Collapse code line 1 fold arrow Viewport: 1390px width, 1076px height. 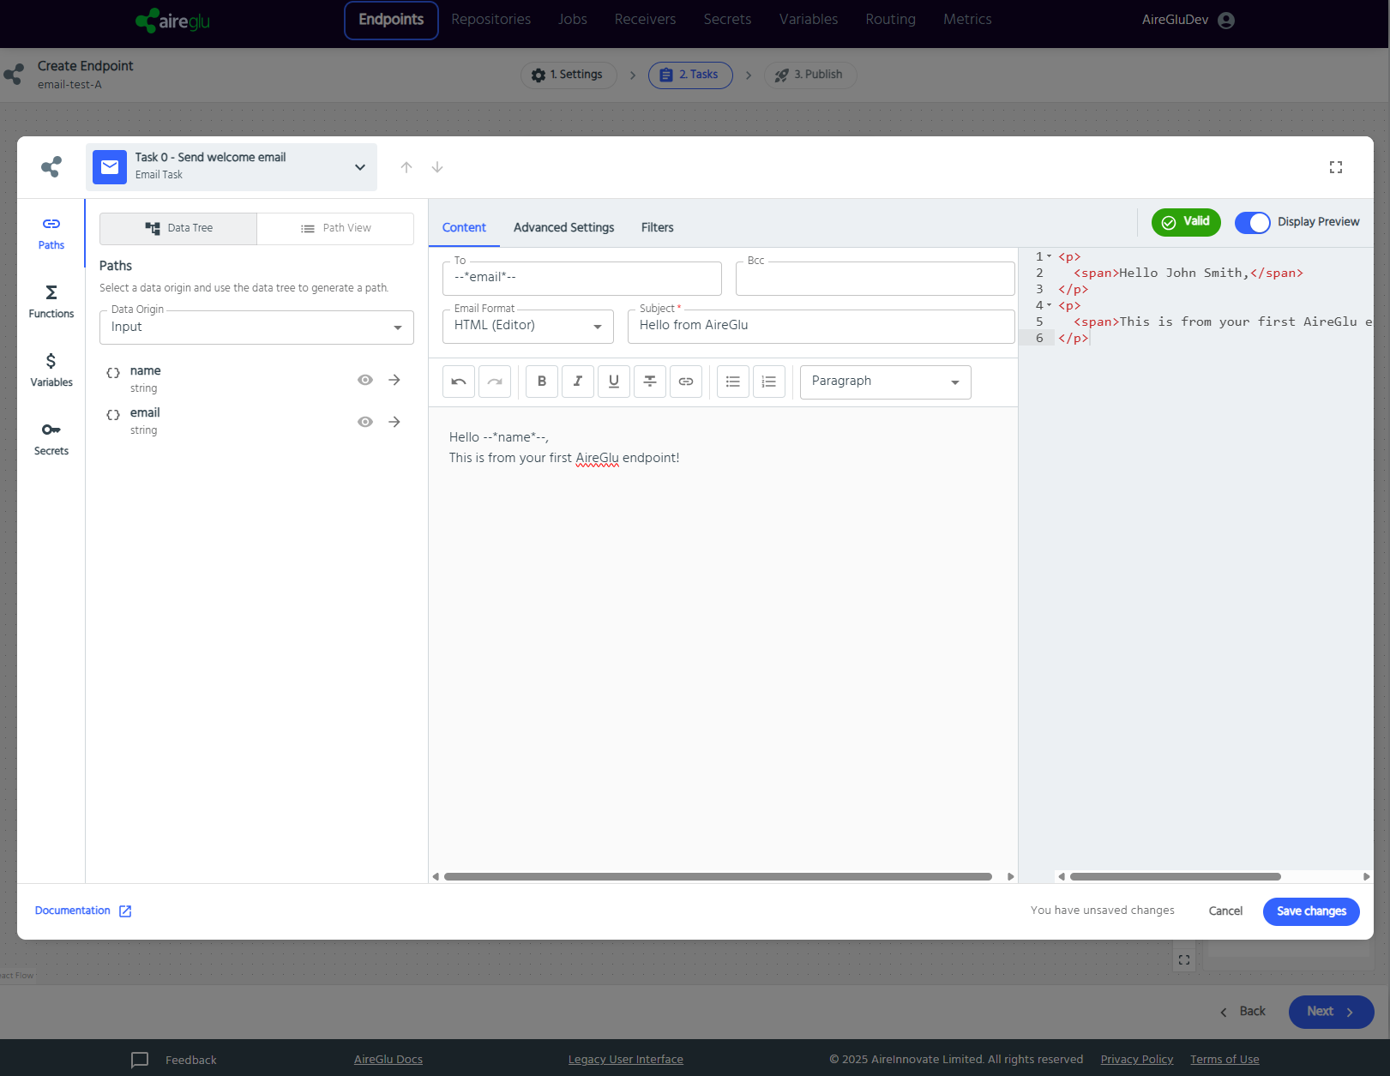pyautogui.click(x=1049, y=256)
